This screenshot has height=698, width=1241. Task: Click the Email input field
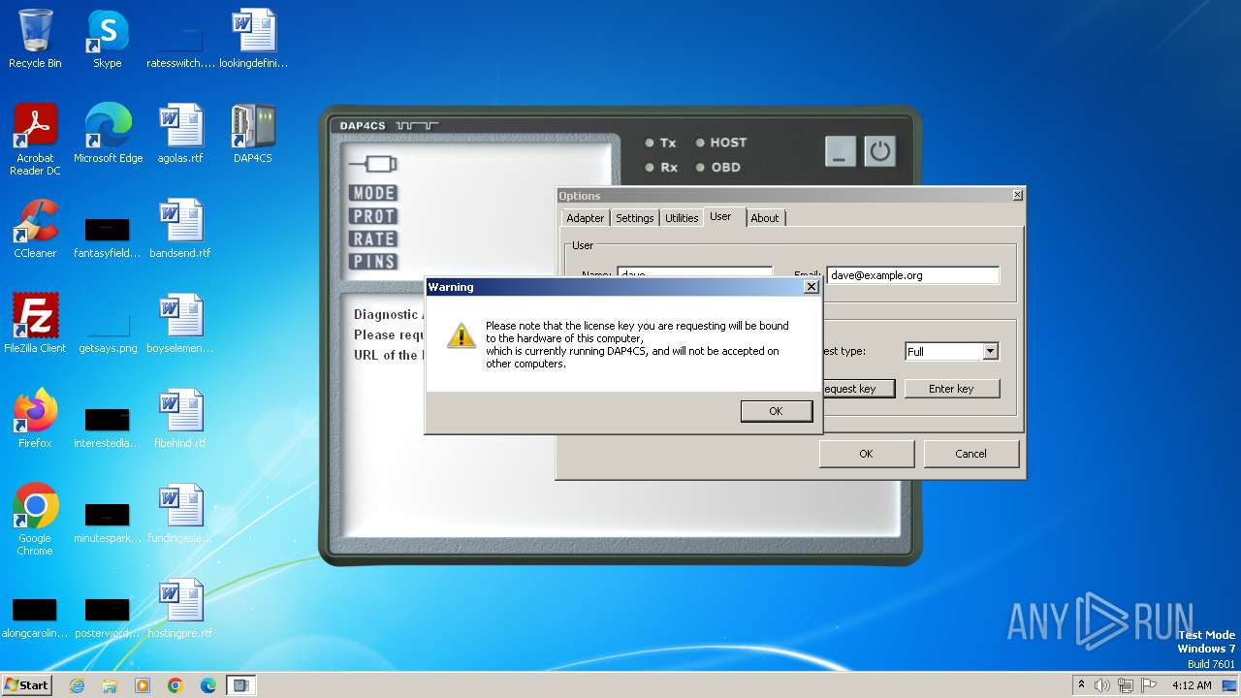[912, 275]
